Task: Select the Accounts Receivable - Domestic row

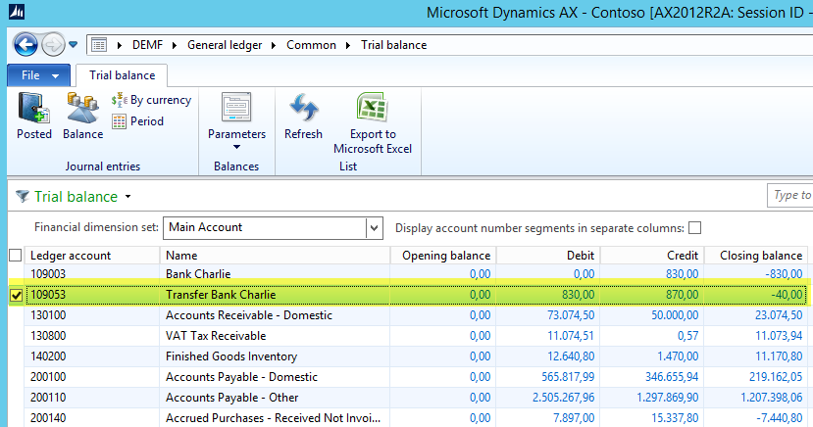Action: [248, 315]
